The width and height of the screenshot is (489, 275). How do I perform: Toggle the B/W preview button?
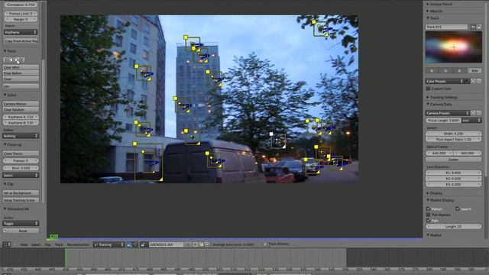(474, 71)
